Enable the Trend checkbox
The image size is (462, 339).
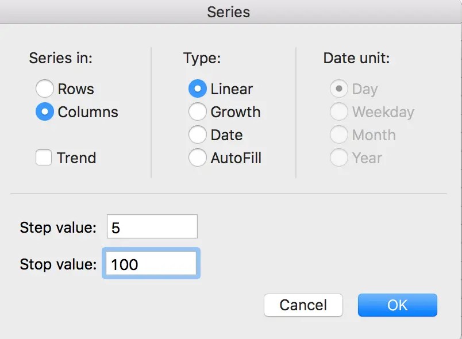point(44,158)
